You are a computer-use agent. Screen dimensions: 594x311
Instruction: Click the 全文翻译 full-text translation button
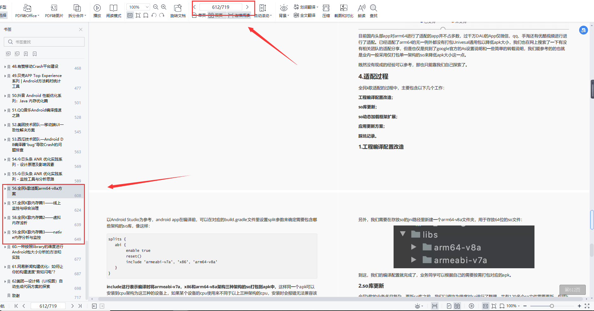pos(305,15)
